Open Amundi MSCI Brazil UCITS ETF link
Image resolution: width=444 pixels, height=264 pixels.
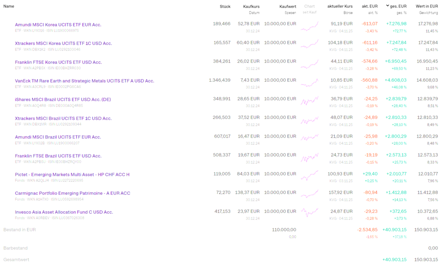pyautogui.click(x=58, y=137)
